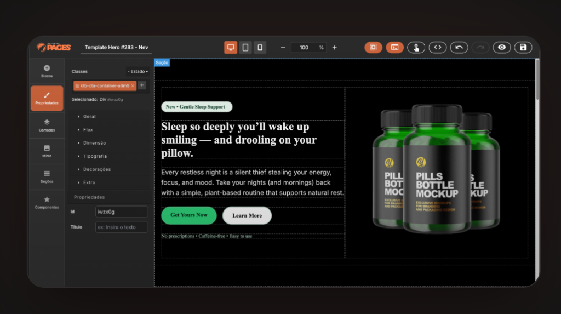Click the Get Yours Now button

(188, 215)
